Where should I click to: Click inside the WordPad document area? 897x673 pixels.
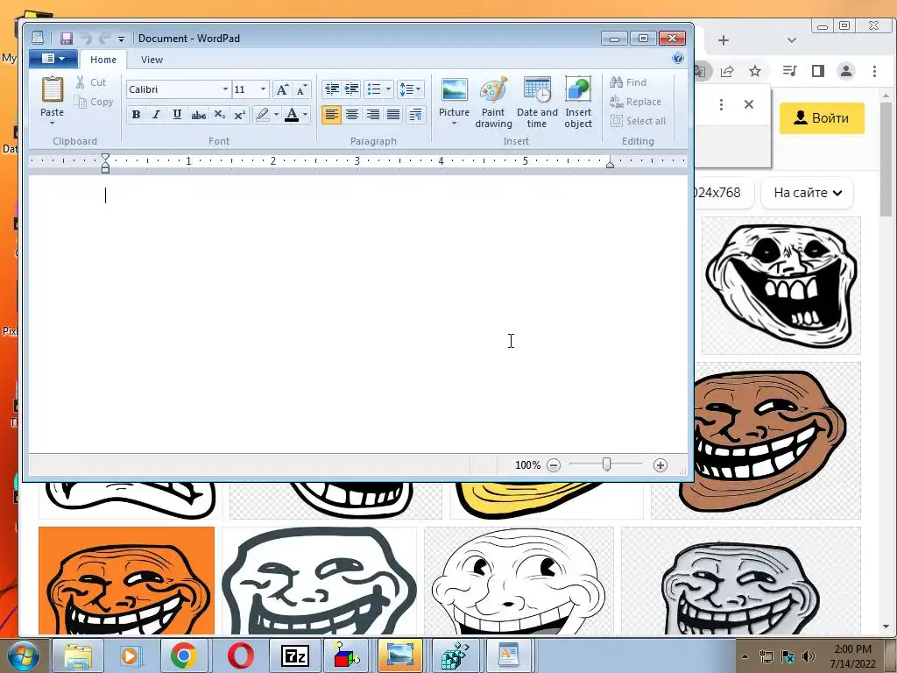(358, 314)
